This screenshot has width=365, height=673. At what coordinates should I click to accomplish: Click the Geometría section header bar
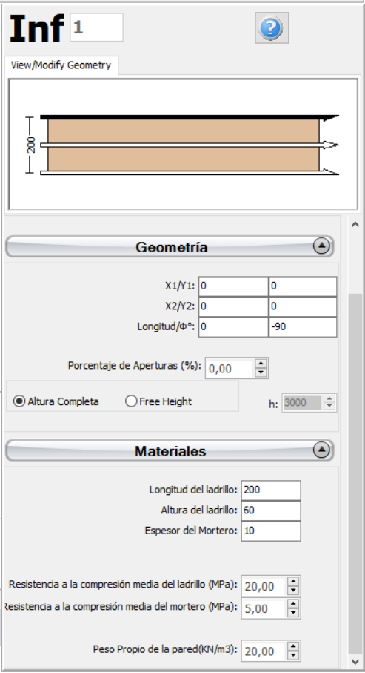coord(170,246)
